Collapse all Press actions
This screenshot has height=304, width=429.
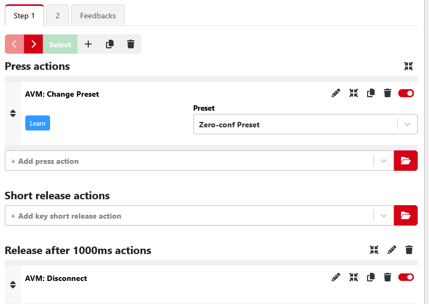[409, 66]
